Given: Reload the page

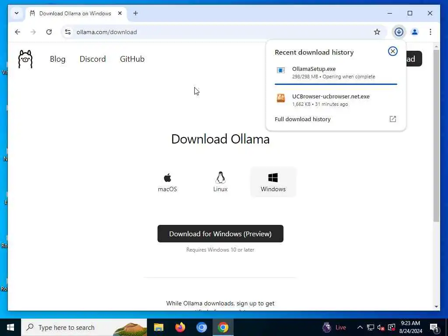Looking at the screenshot, I should point(49,32).
